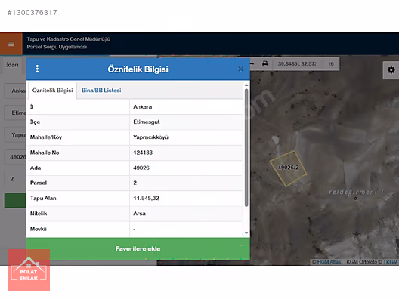
Task: Click the scroll up arrow in the dialog
Action: coord(246,85)
